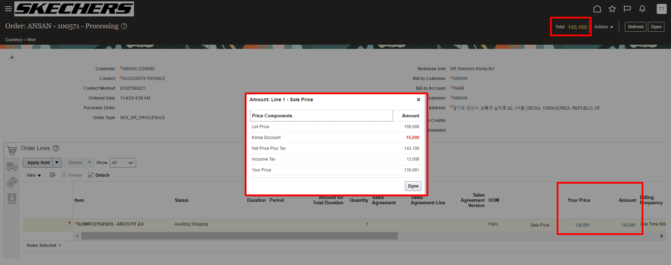Select the shipment truck side tab icon

pyautogui.click(x=12, y=167)
